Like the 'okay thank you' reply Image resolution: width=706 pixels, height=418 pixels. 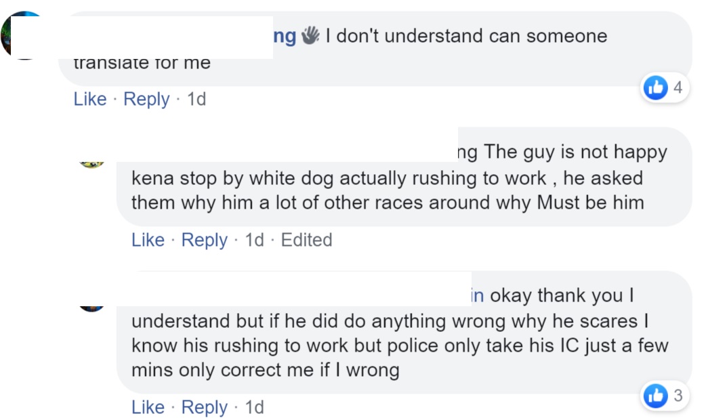pyautogui.click(x=148, y=407)
